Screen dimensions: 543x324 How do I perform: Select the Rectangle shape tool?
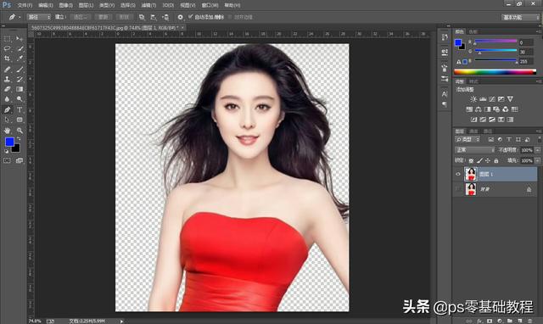(20, 120)
